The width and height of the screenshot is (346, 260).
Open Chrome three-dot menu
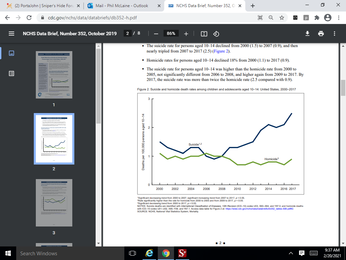(x=339, y=18)
